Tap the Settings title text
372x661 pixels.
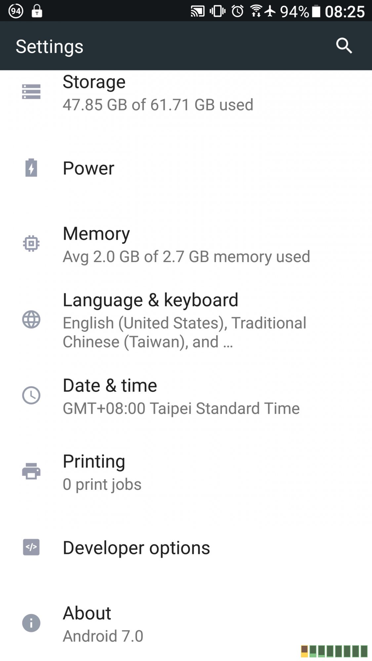(x=50, y=46)
